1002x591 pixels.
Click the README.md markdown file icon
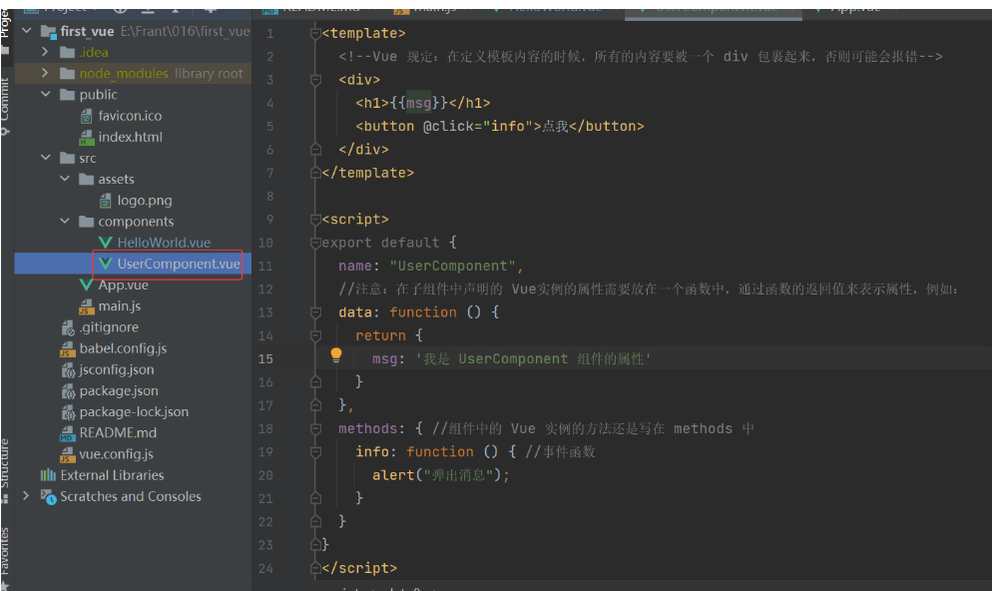[68, 433]
